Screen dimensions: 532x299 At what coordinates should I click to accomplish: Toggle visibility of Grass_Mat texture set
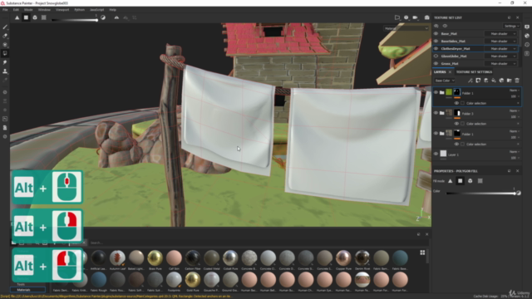[x=436, y=63]
